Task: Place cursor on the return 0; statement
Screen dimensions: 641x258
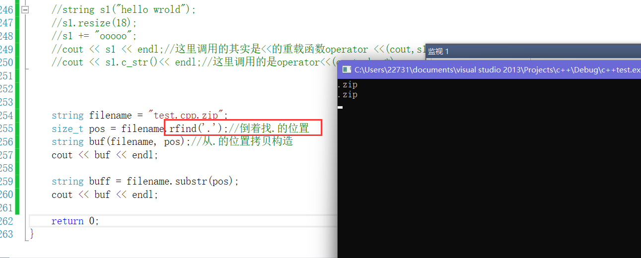Action: coord(75,221)
